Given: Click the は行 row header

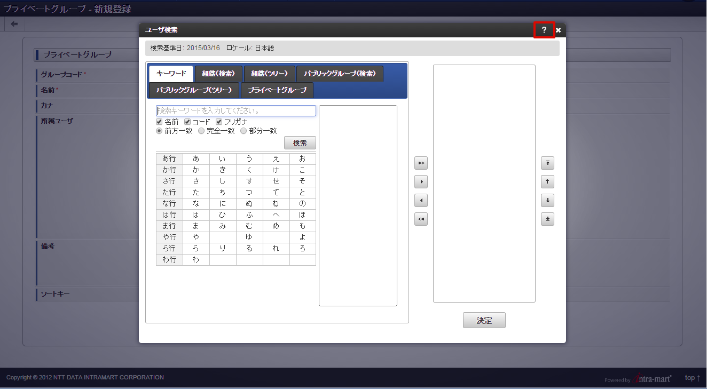Looking at the screenshot, I should (x=169, y=215).
